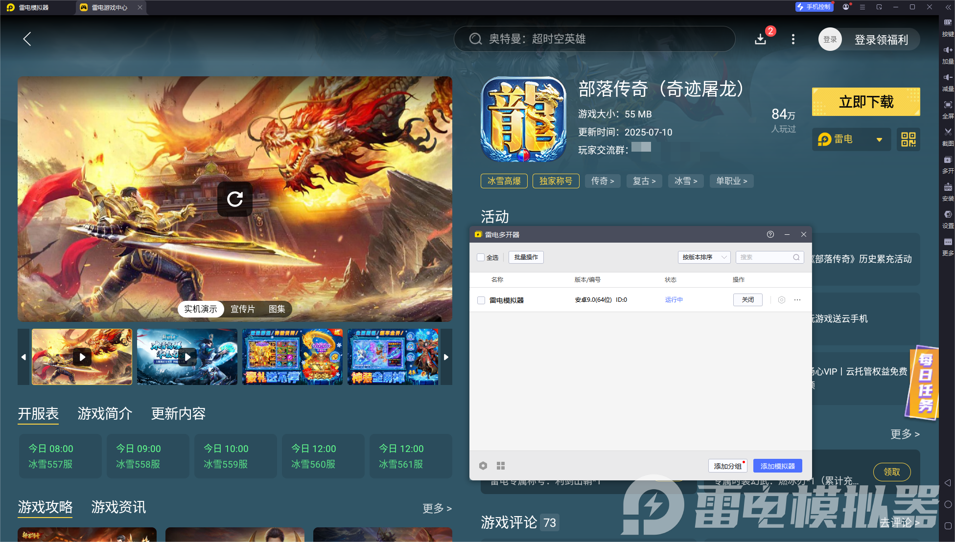Open the keyboard mapping tool

(x=948, y=23)
